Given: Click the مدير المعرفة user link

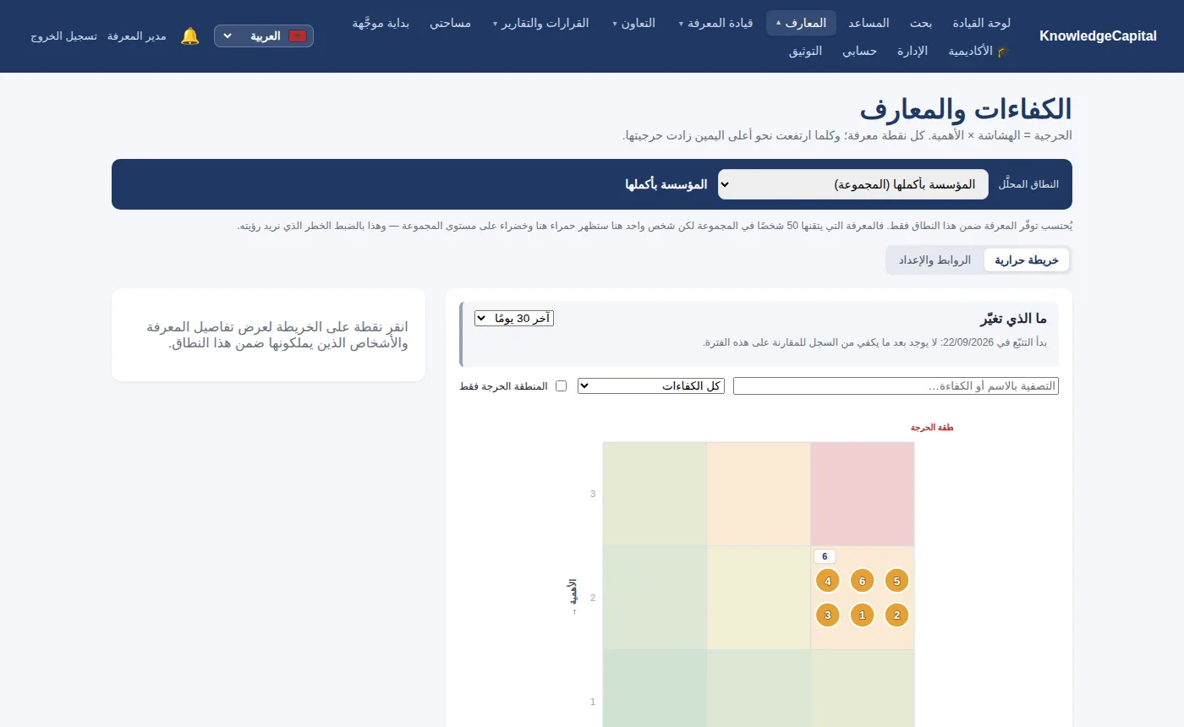Looking at the screenshot, I should pyautogui.click(x=136, y=36).
